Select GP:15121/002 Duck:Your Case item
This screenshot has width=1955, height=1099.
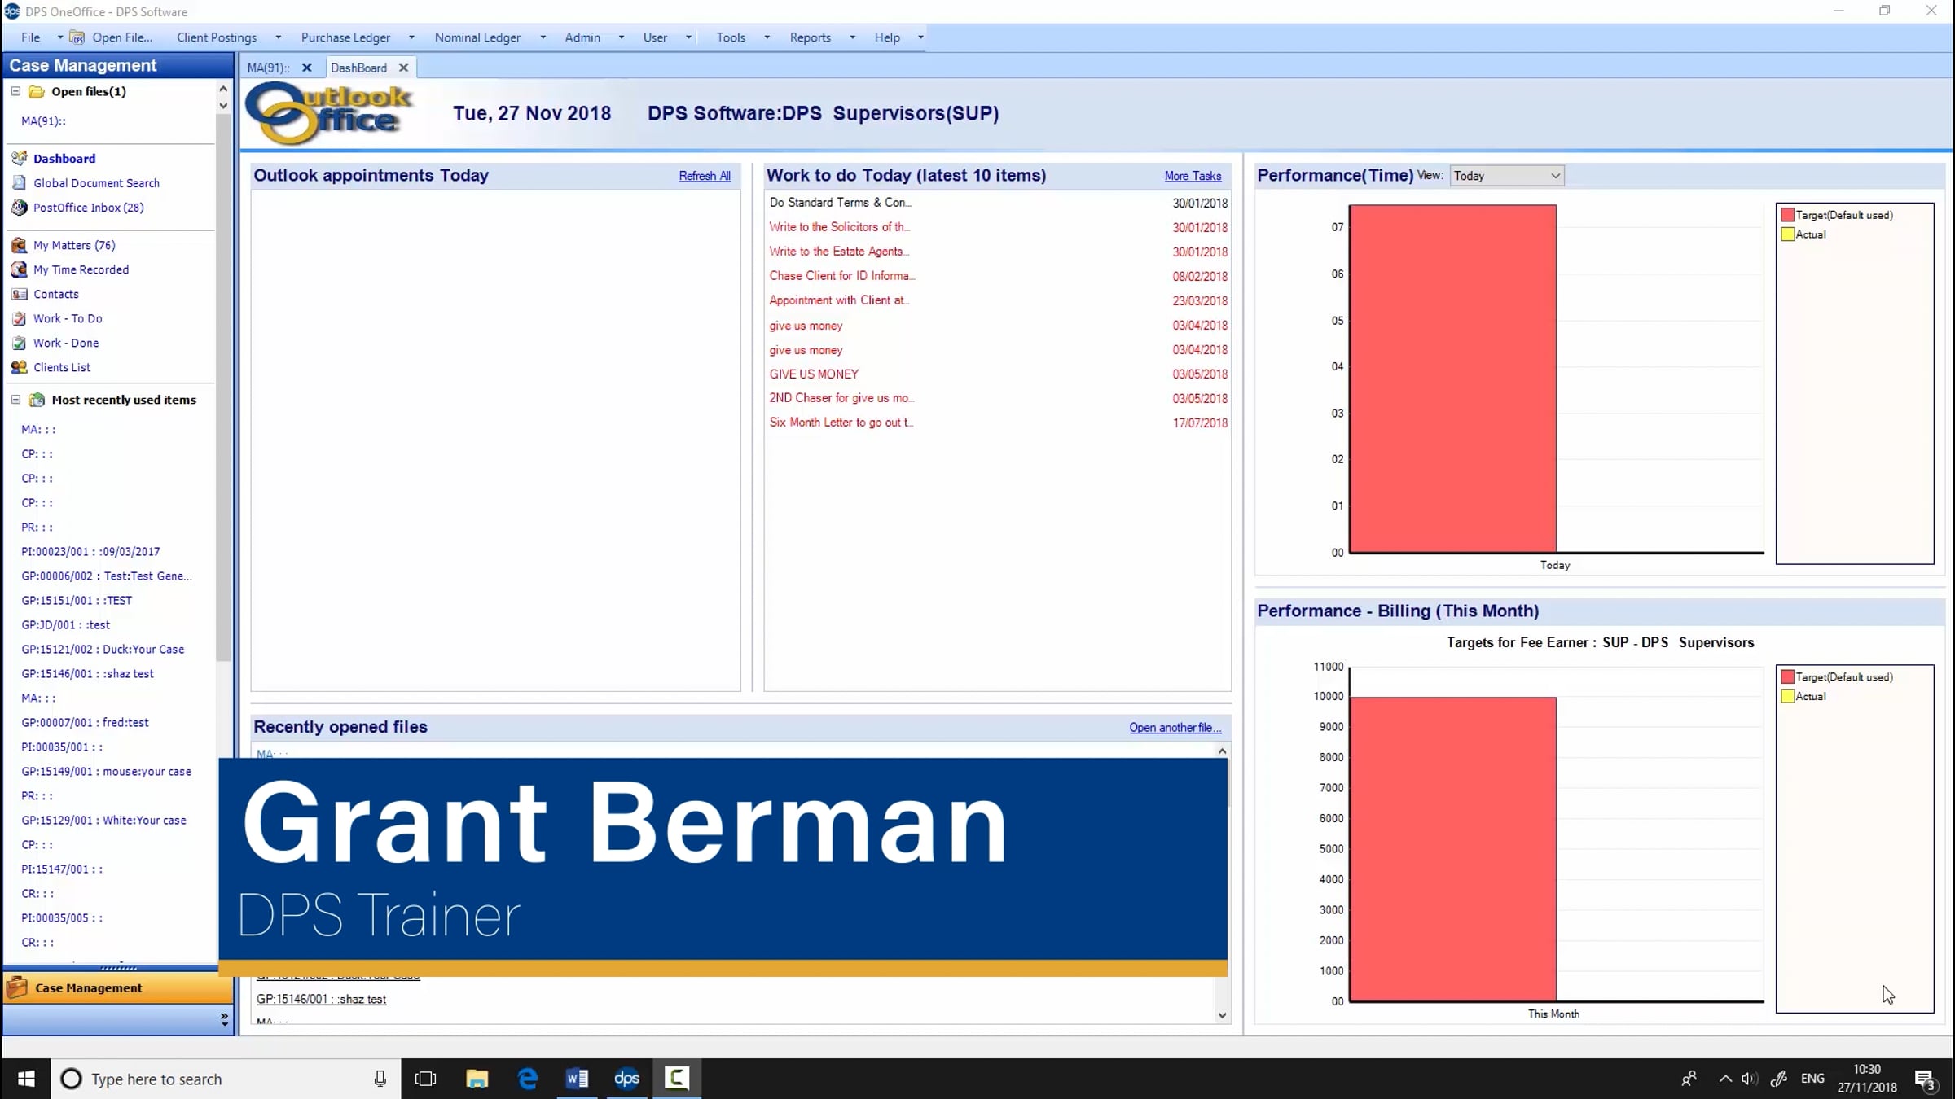coord(103,649)
